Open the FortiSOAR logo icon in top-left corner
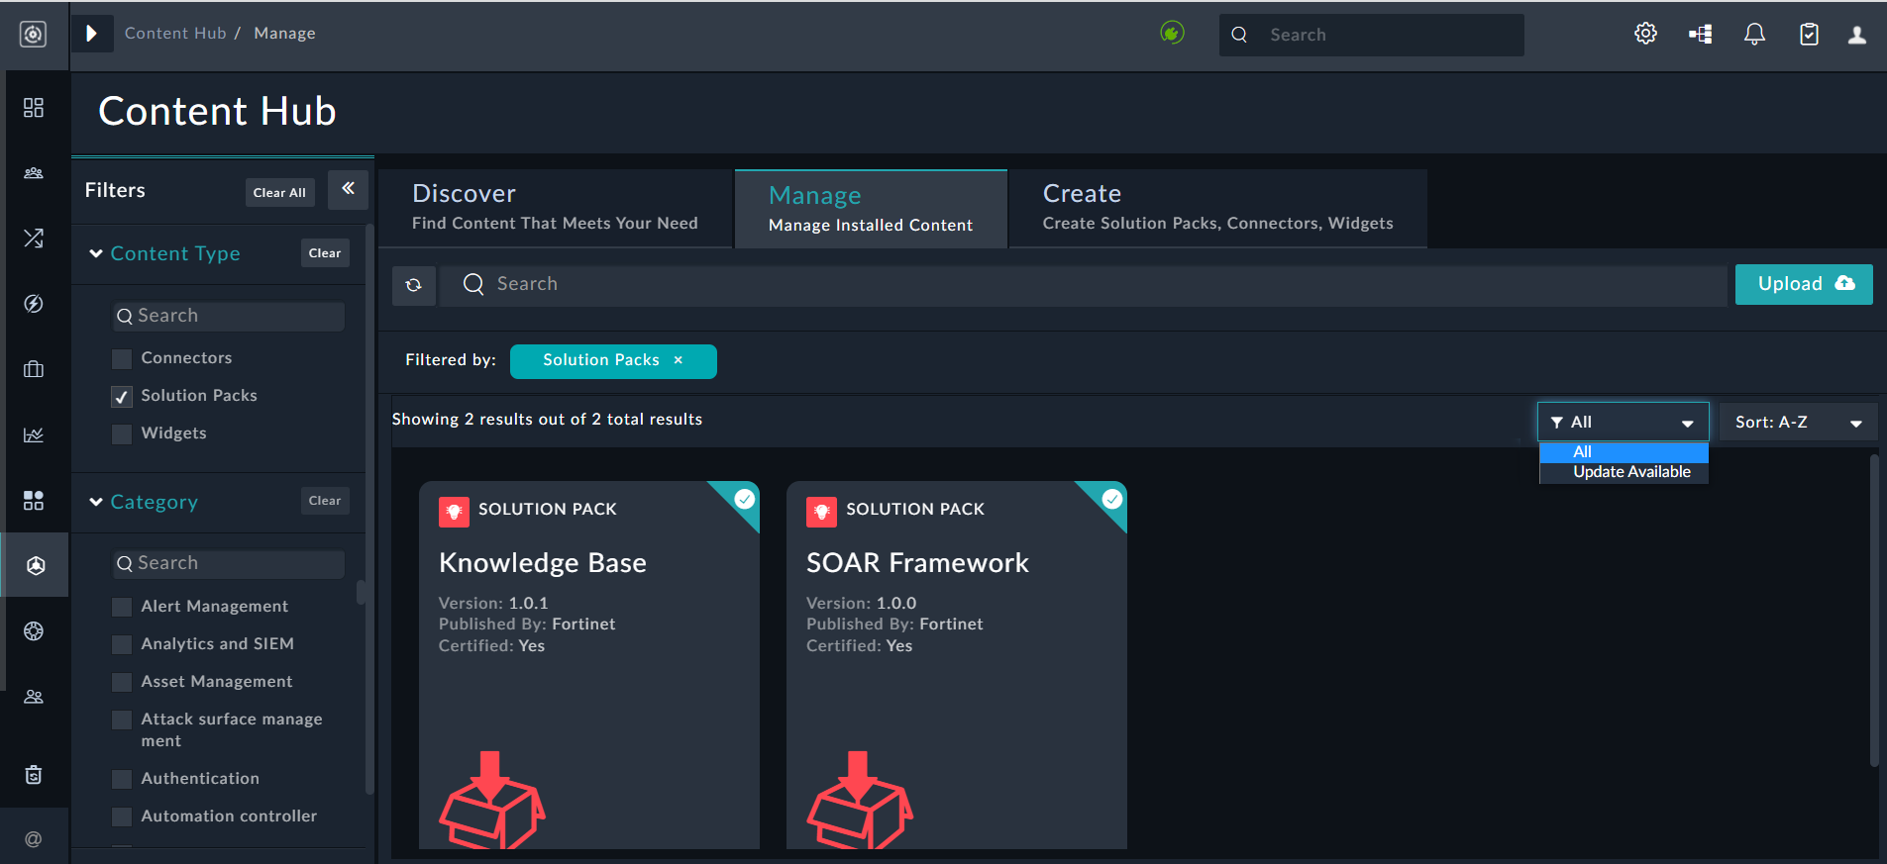The image size is (1887, 864). tap(34, 35)
